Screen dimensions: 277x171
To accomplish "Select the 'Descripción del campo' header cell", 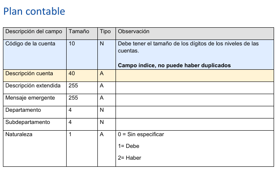I will coord(35,34).
